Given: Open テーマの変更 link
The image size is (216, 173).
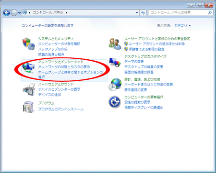Looking at the screenshot, I should coord(134,62).
